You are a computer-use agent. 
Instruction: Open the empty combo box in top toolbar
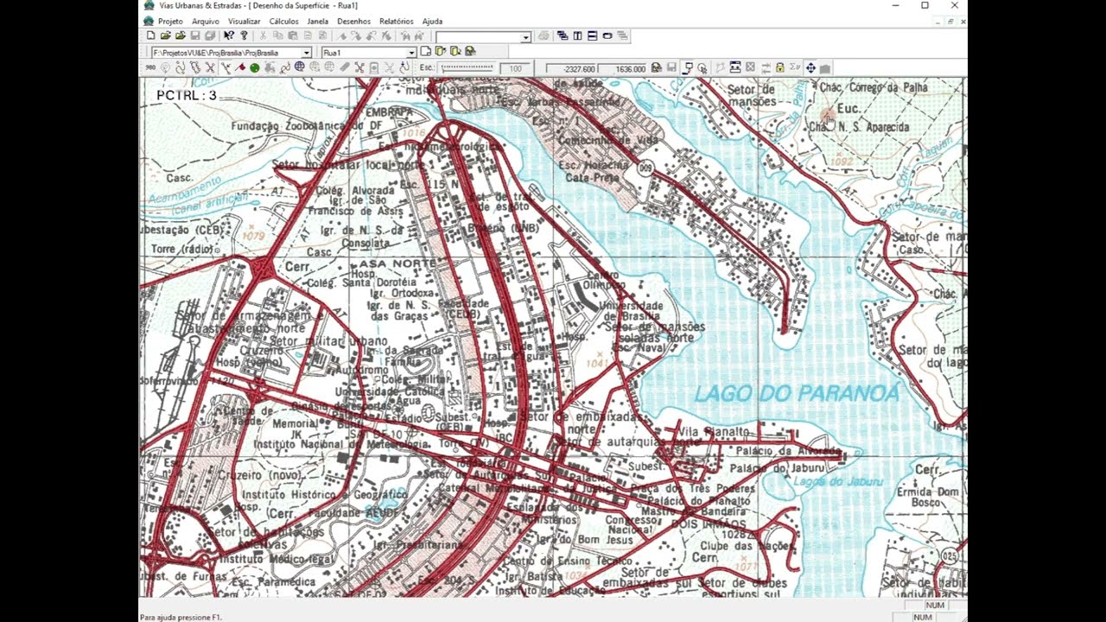pos(525,37)
